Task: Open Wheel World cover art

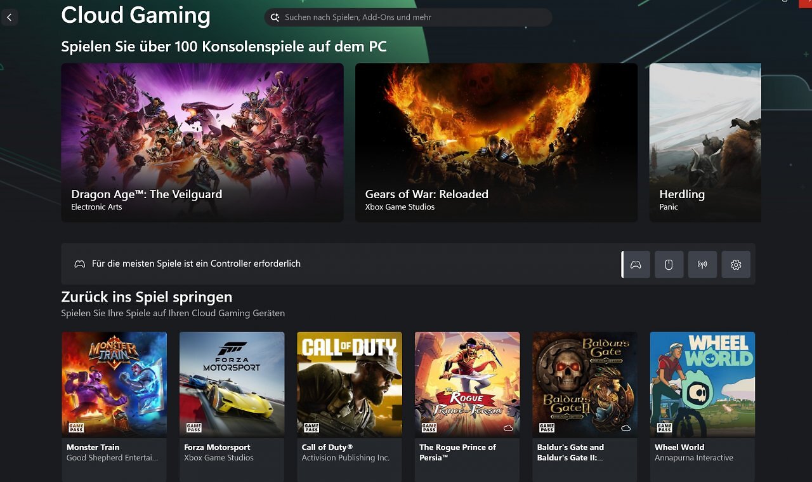Action: tap(703, 384)
